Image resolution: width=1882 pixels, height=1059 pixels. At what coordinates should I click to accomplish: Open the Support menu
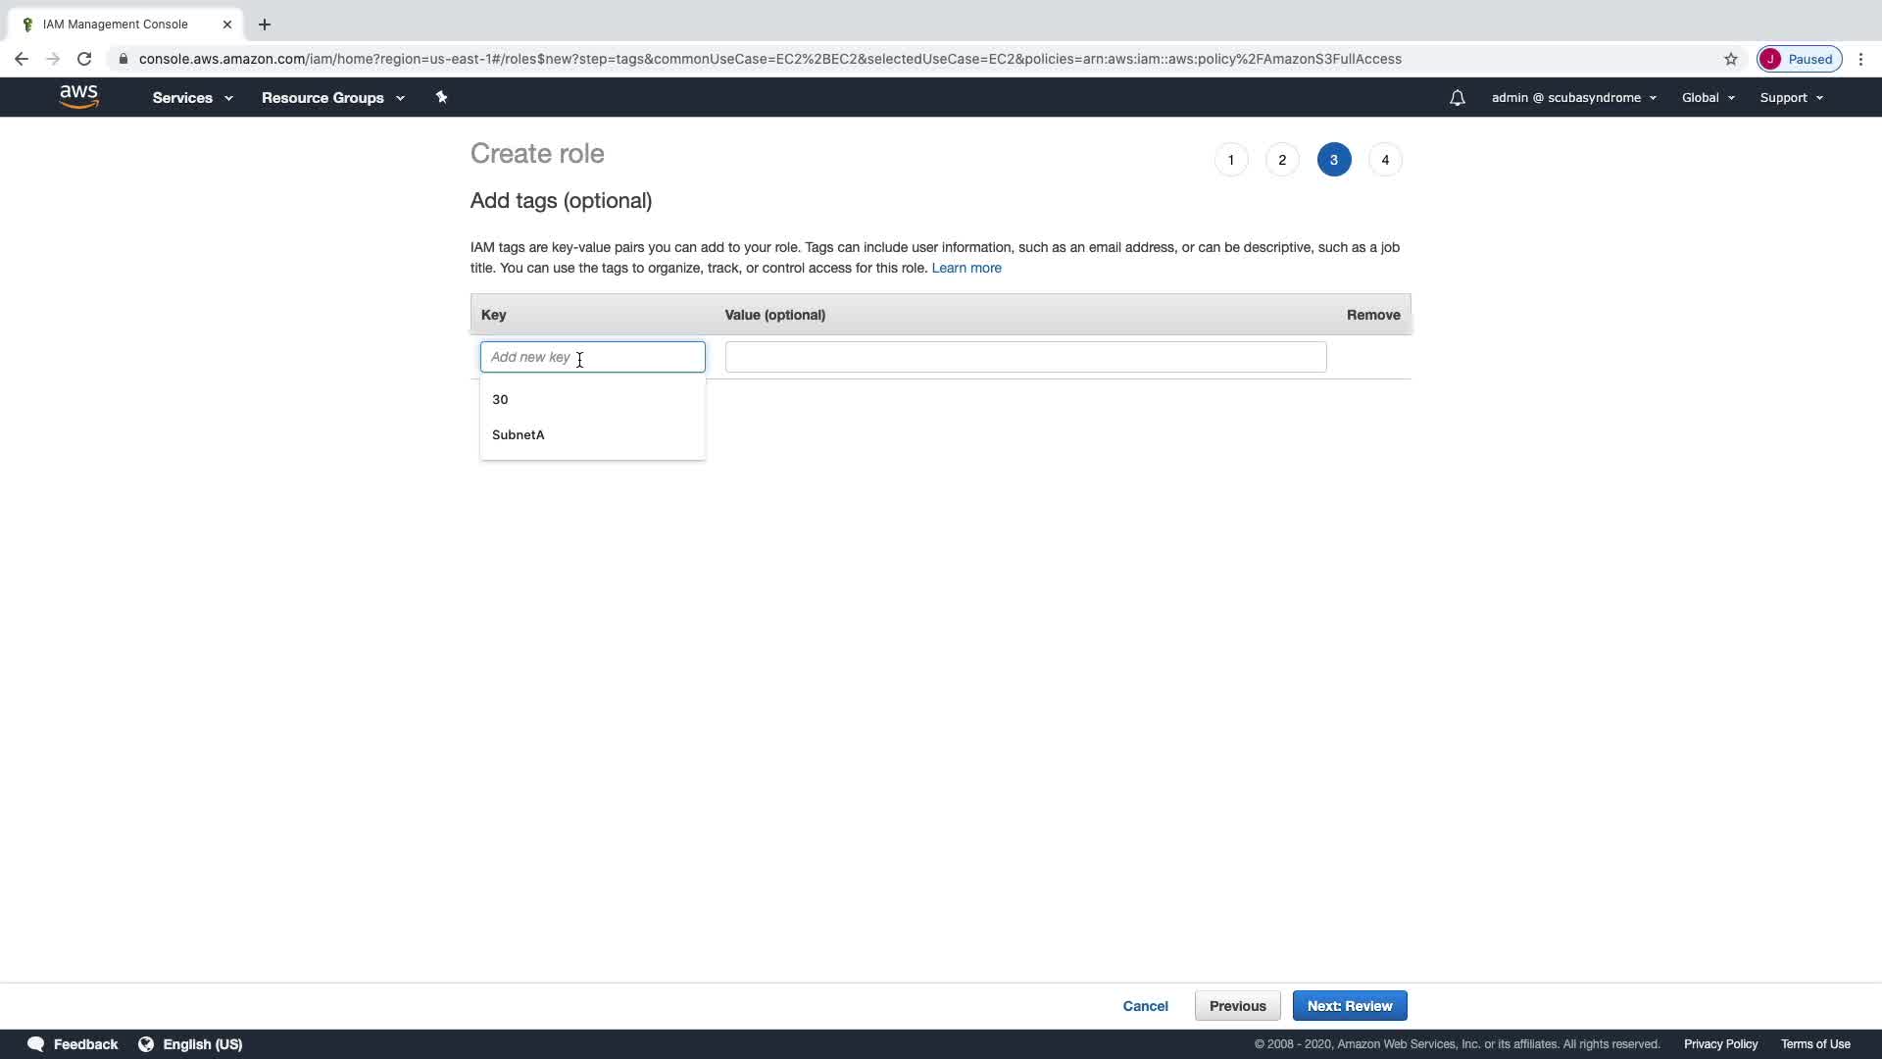[1791, 98]
